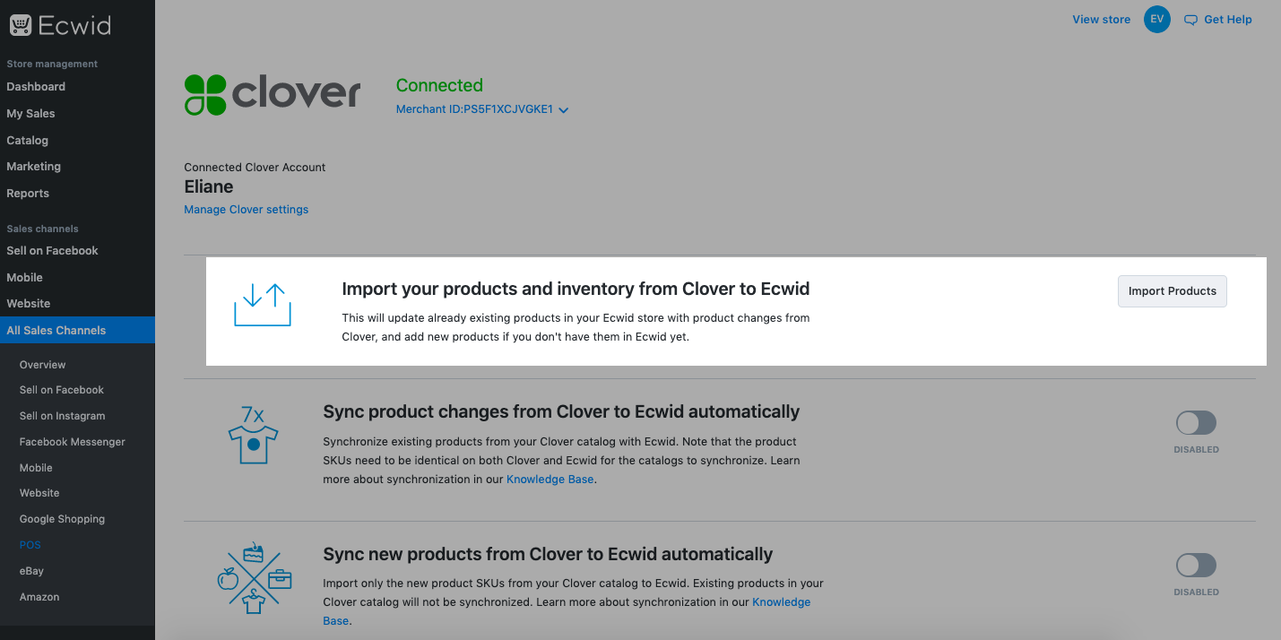Open the EV user avatar
The image size is (1281, 640).
[x=1157, y=20]
